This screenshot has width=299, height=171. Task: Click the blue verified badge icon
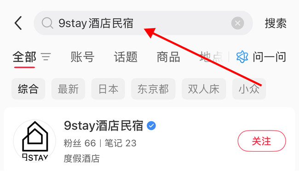[x=151, y=126]
